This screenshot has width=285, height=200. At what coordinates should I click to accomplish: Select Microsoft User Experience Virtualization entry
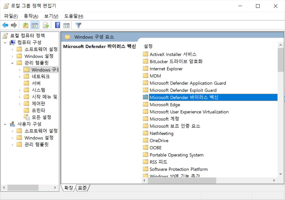click(189, 112)
